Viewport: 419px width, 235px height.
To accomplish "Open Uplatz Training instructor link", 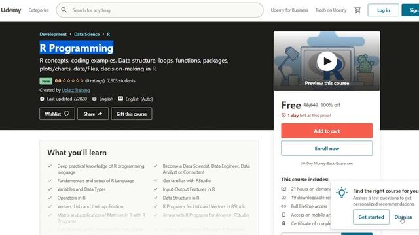I will [76, 90].
